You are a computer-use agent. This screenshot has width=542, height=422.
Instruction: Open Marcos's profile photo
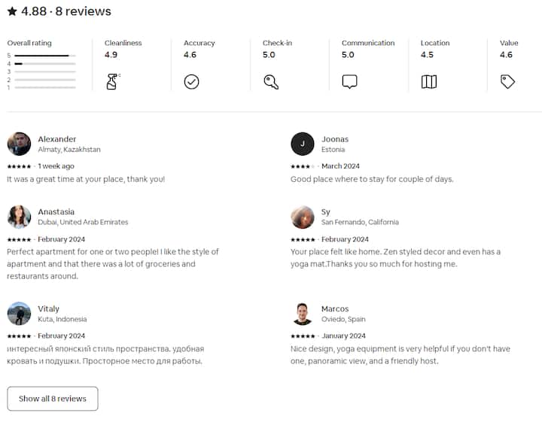[303, 314]
